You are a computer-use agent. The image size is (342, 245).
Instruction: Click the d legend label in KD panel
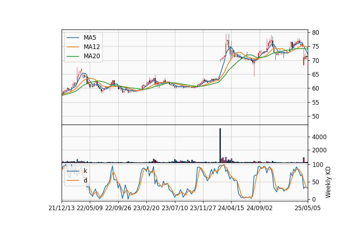pos(85,180)
